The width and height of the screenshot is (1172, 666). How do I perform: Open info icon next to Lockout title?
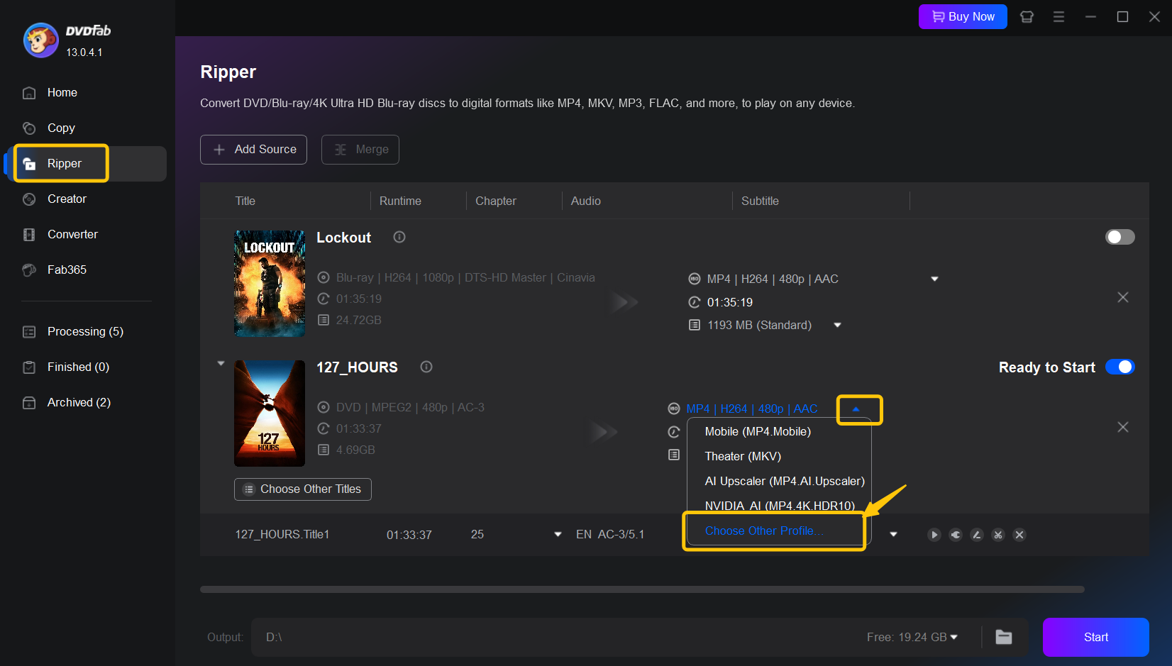tap(399, 237)
